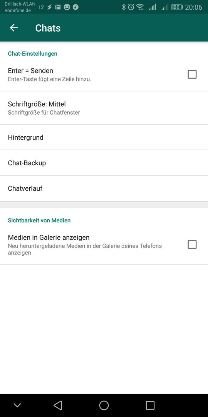Hide navigation bar with down chevron
The height and width of the screenshot is (417, 208).
(x=17, y=405)
